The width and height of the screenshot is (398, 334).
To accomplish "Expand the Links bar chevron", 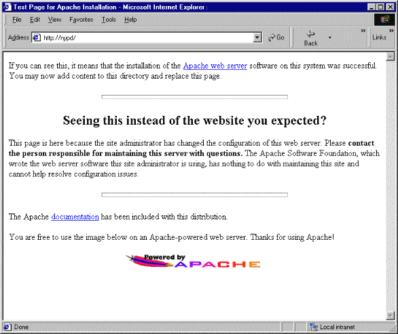I will pos(391,30).
